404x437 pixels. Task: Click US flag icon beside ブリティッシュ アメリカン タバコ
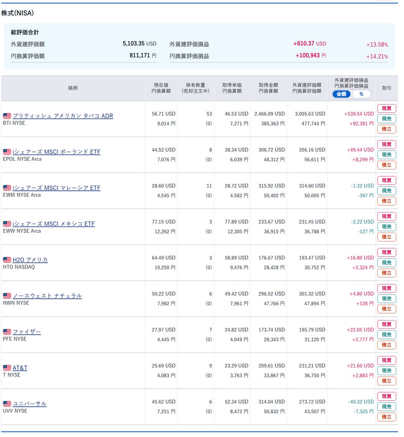click(7, 116)
